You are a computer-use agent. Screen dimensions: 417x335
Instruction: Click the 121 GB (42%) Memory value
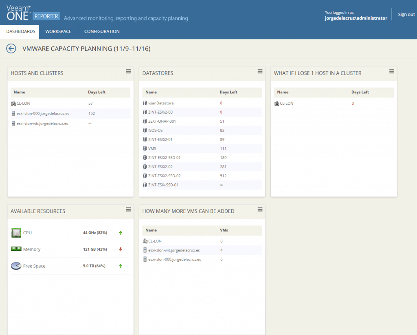coord(95,249)
